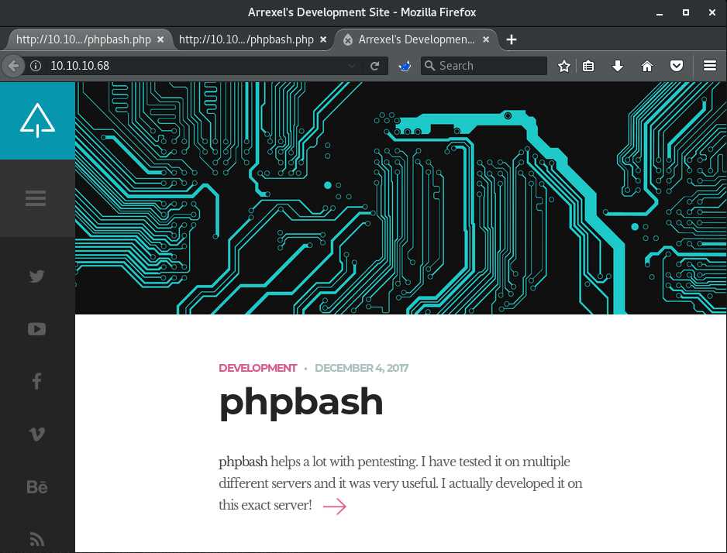The height and width of the screenshot is (553, 727).
Task: Subscribe via the RSS feed icon
Action: pos(36,538)
